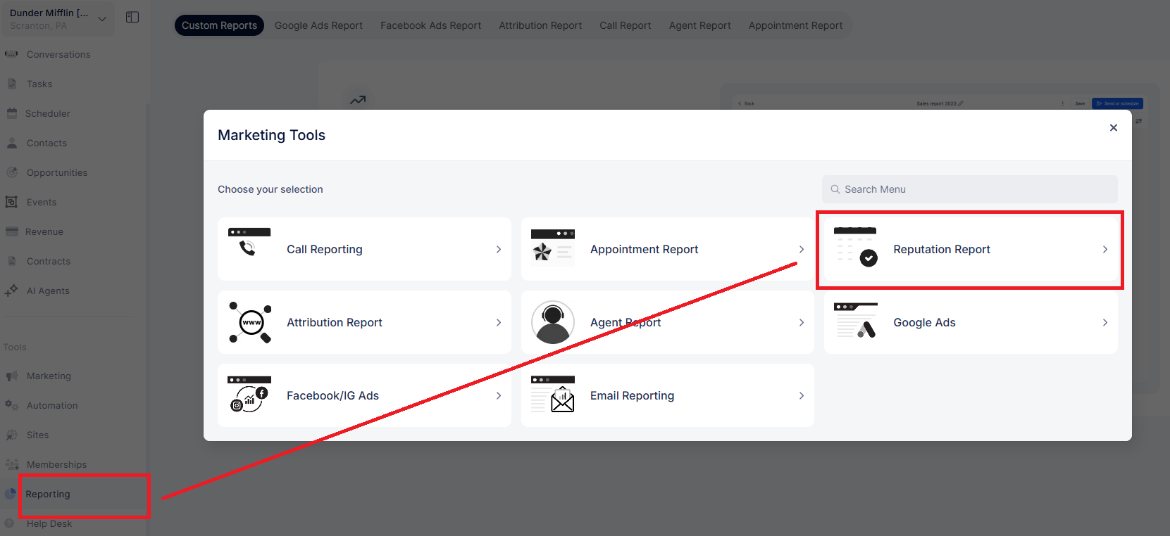Click the Revenue card icon
The height and width of the screenshot is (536, 1170).
click(x=12, y=231)
